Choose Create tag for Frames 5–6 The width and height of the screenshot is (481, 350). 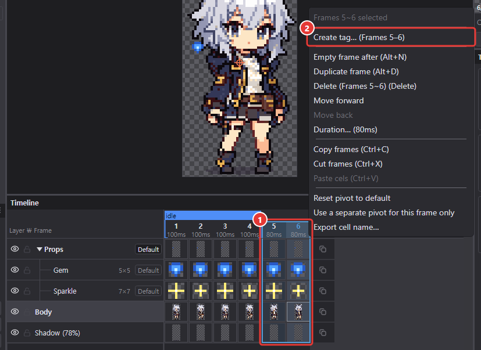[391, 37]
